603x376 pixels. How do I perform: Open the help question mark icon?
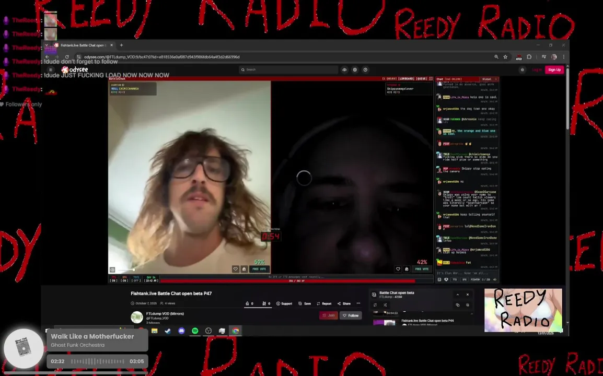pyautogui.click(x=365, y=69)
